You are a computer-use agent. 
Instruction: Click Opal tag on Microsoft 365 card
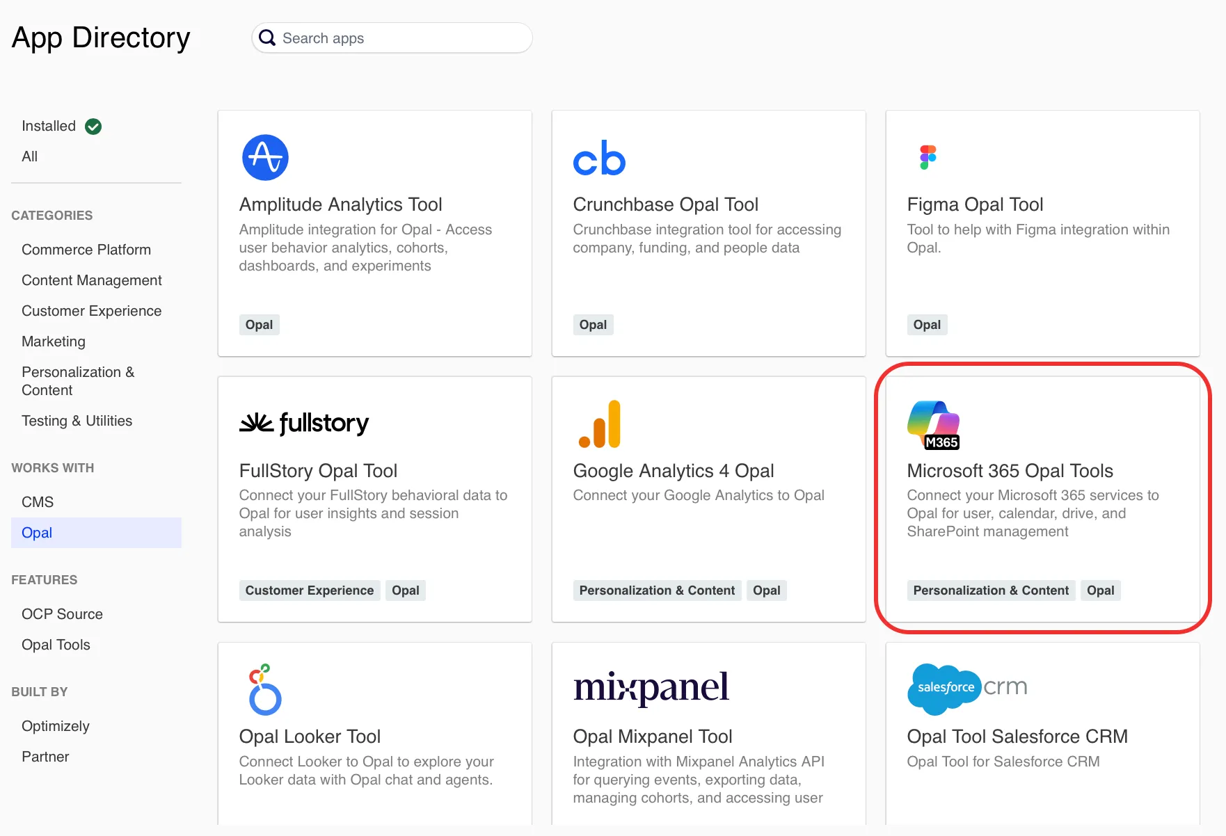(x=1101, y=590)
